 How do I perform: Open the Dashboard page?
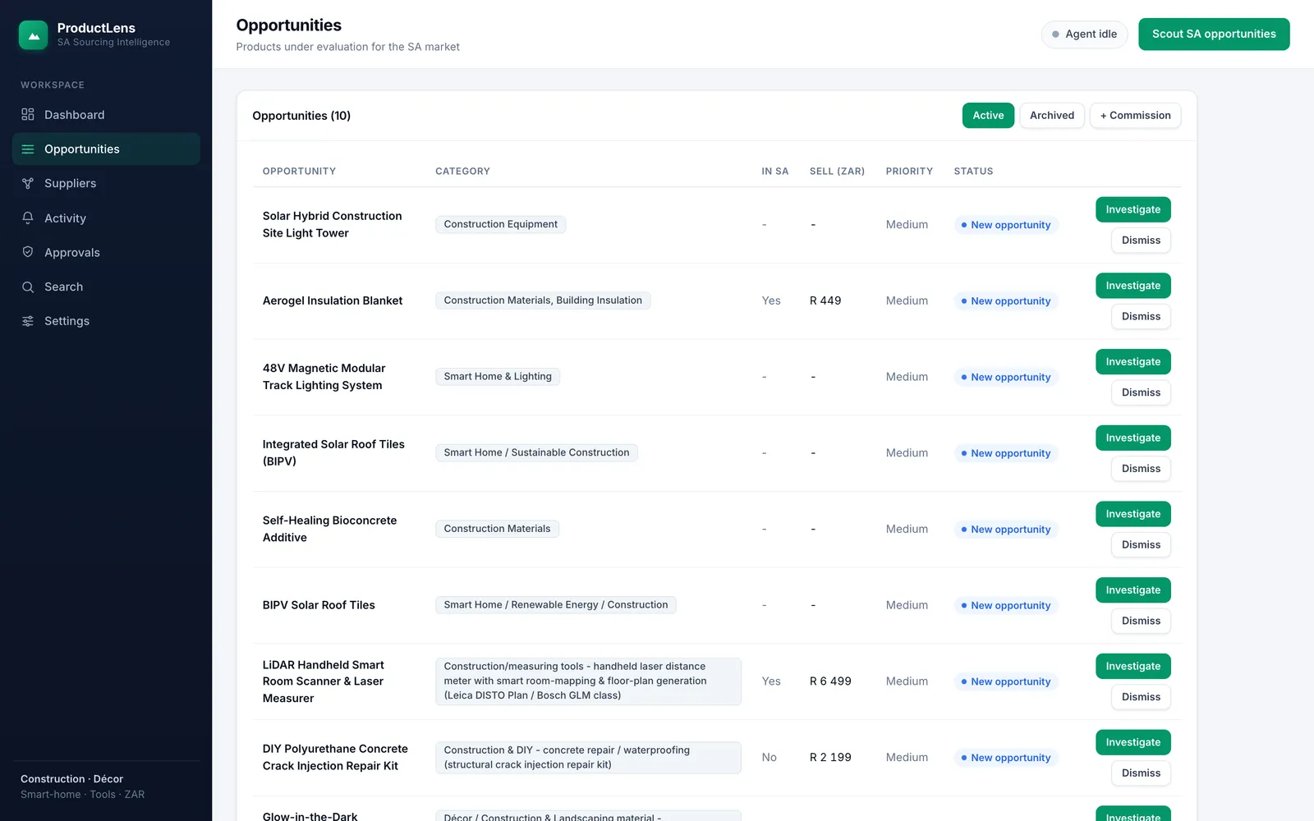pyautogui.click(x=106, y=115)
